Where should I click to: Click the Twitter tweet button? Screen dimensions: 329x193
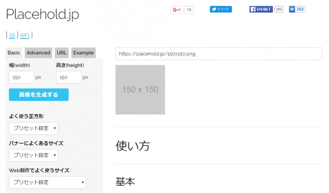(x=221, y=9)
